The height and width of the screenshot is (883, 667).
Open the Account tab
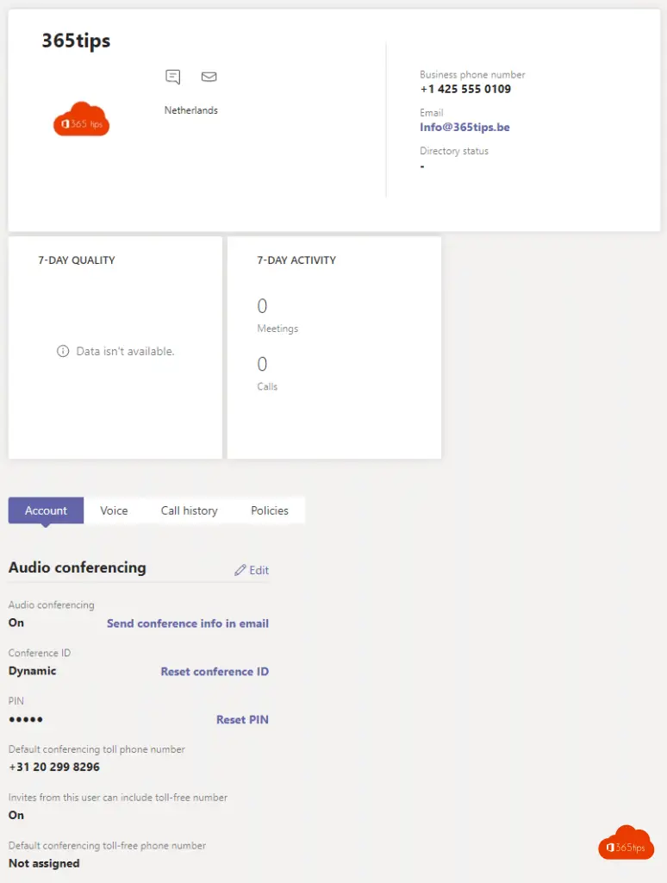(46, 510)
